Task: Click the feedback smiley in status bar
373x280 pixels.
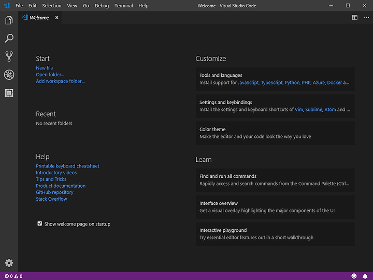Action: point(354,276)
